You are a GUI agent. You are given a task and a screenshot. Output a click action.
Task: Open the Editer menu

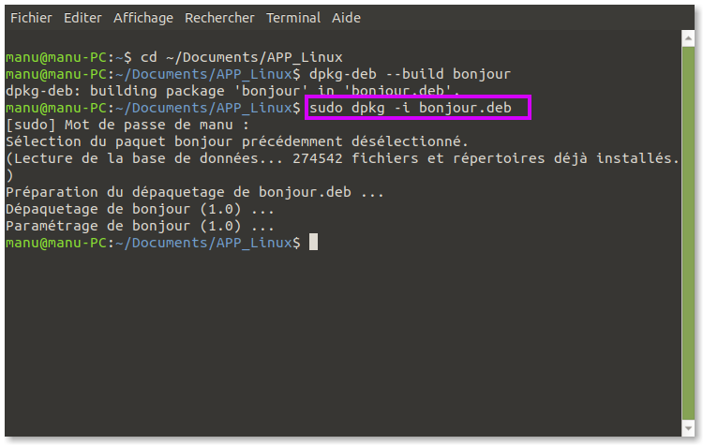tap(82, 18)
